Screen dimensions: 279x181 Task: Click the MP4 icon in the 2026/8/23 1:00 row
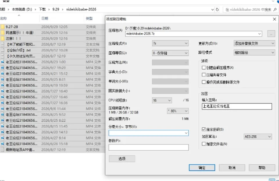pyautogui.click(x=3, y=62)
